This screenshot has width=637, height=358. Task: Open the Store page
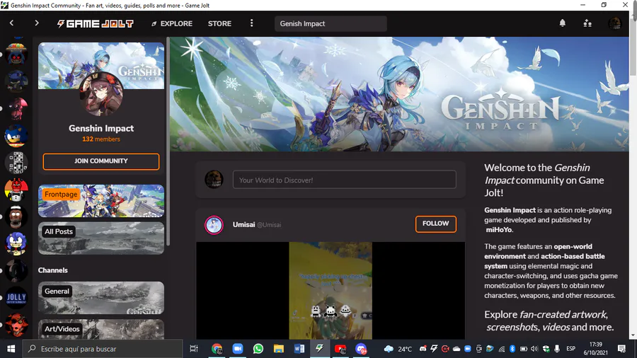pyautogui.click(x=220, y=23)
